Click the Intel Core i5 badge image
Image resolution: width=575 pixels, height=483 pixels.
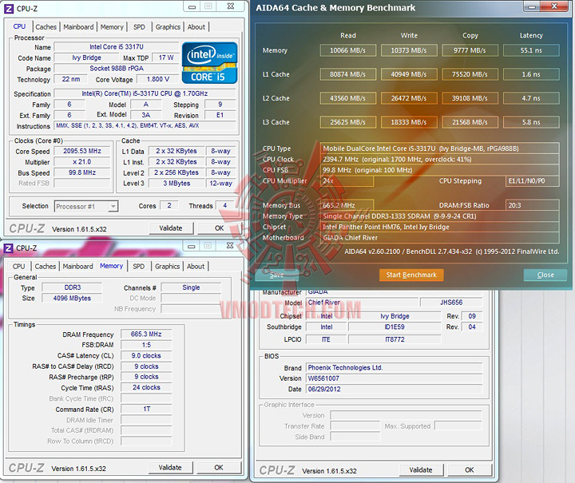pos(209,63)
